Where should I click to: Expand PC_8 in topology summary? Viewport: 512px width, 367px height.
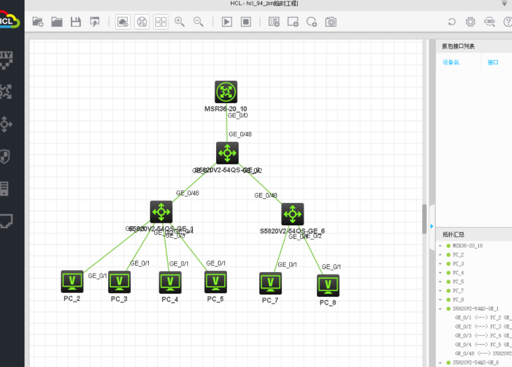(440, 300)
